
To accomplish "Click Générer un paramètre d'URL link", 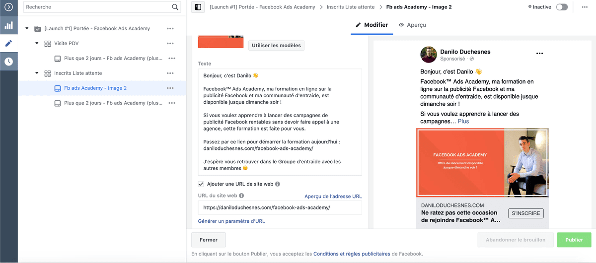I will (x=231, y=221).
